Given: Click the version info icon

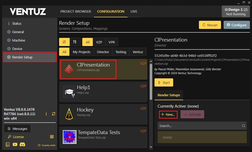Looking at the screenshot, I should (46, 114).
